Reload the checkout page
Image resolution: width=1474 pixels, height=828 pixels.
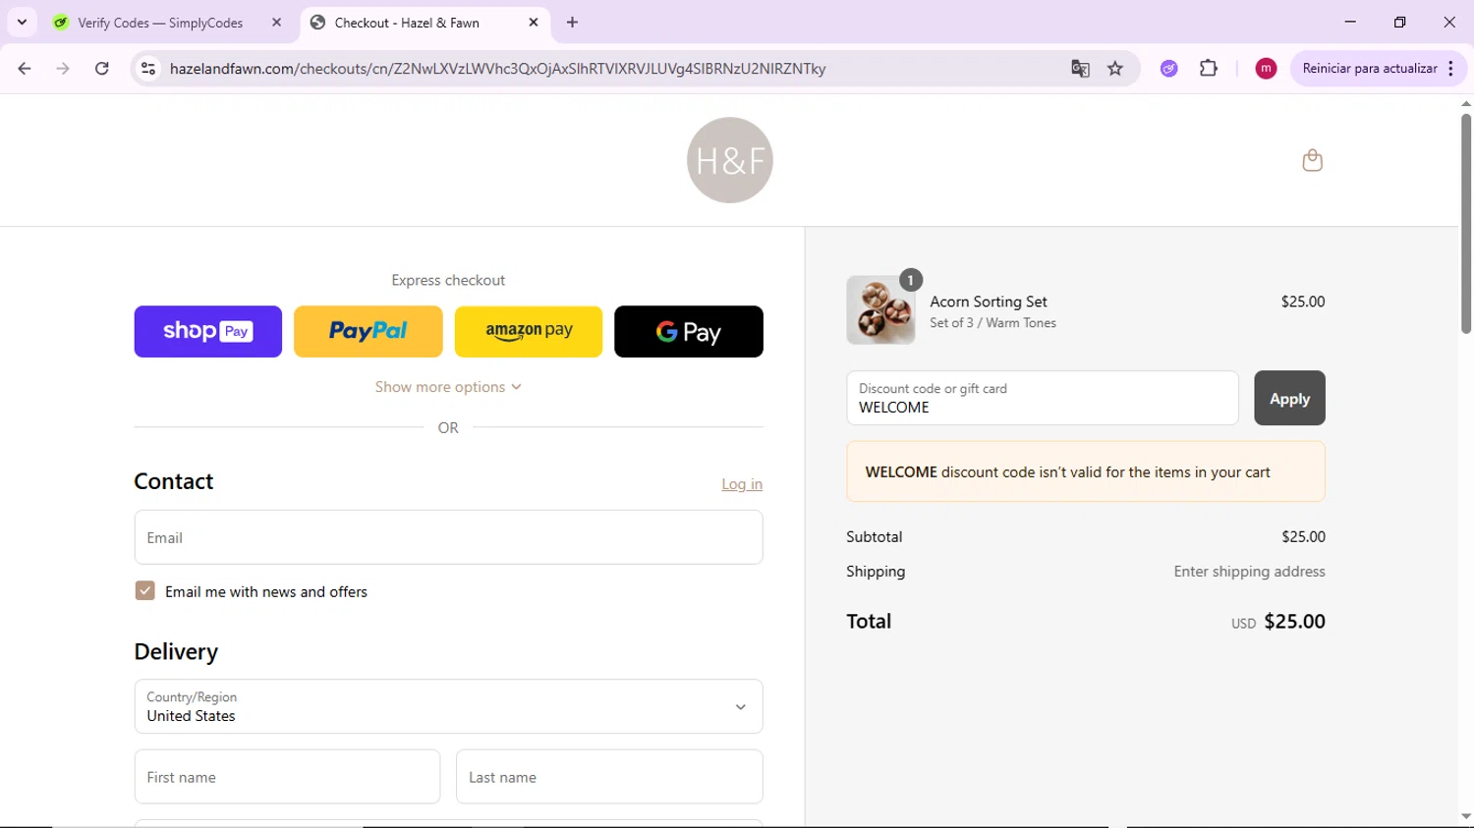click(101, 69)
